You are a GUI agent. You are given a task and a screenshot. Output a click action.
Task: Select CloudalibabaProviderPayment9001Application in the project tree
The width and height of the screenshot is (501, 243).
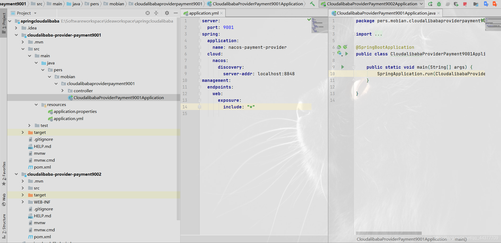[x=118, y=98]
